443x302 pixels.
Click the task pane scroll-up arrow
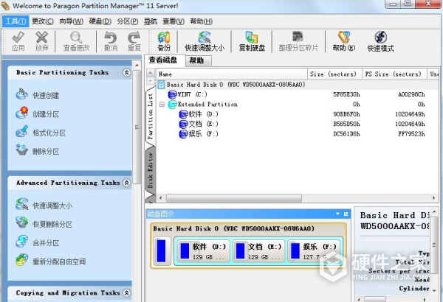(x=137, y=66)
